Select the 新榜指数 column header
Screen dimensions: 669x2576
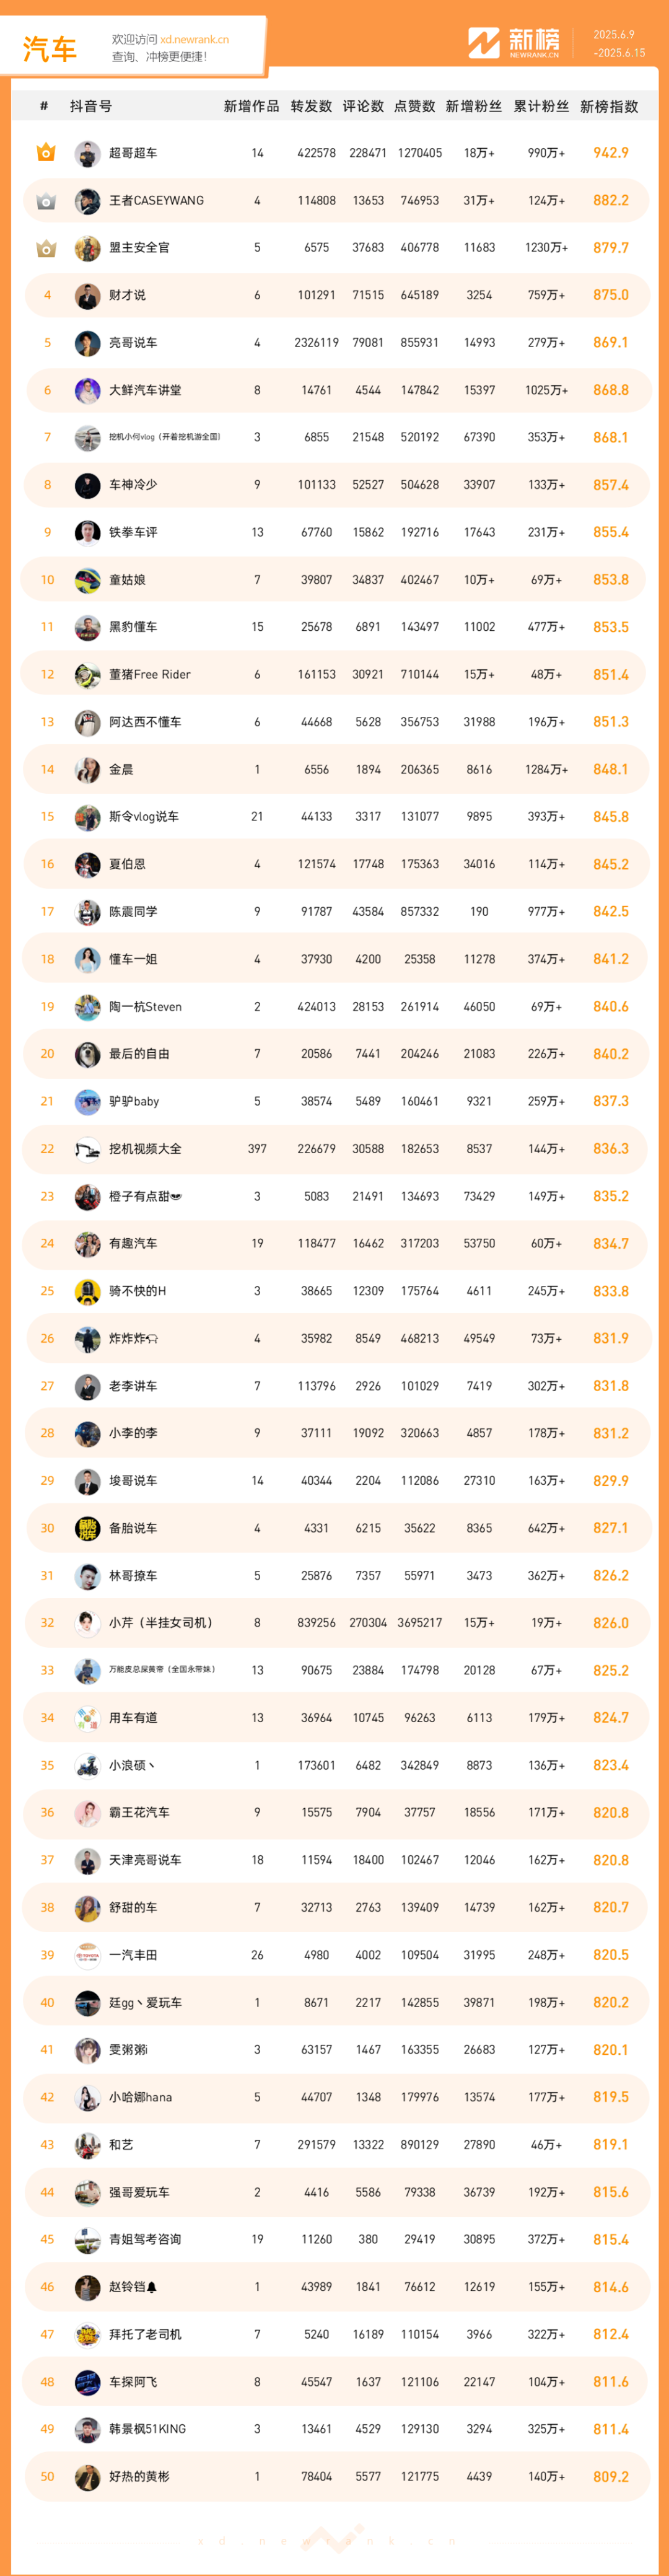pos(609,106)
